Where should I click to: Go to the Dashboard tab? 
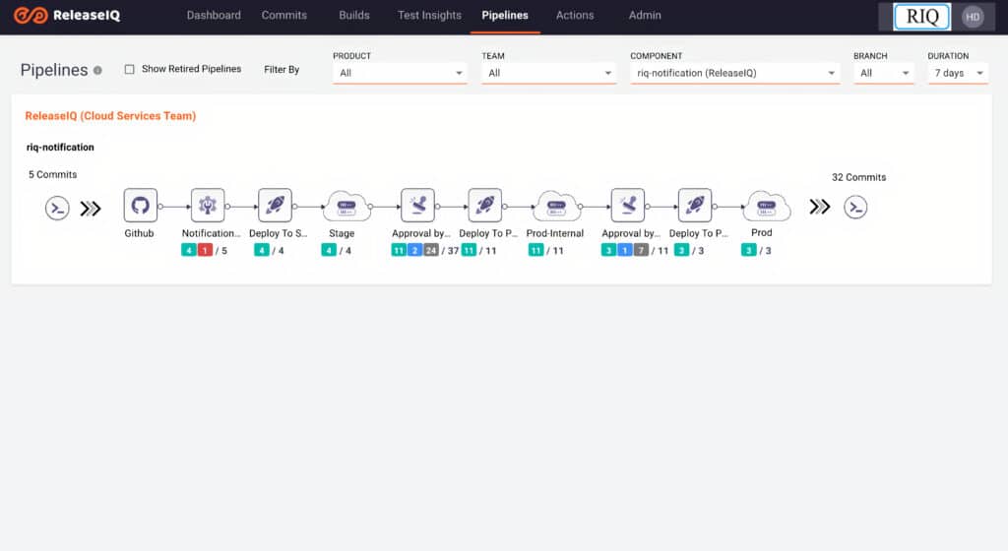214,16
